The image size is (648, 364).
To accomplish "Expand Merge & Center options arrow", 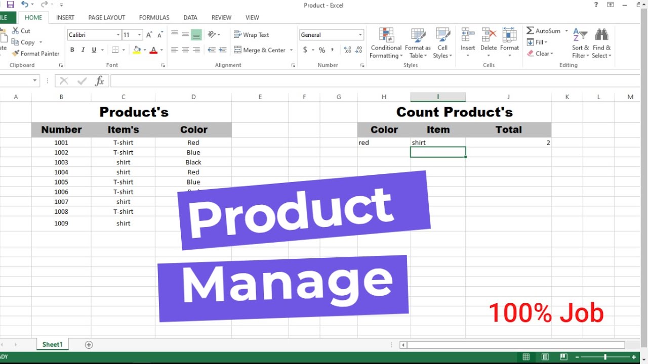I will [x=291, y=50].
